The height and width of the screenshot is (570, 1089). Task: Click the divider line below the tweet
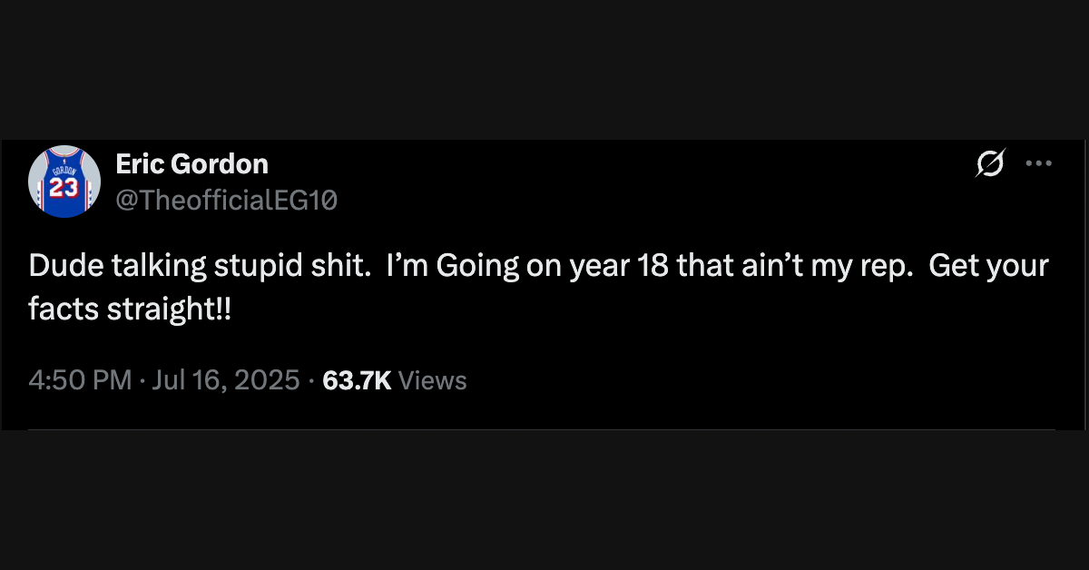tap(542, 429)
